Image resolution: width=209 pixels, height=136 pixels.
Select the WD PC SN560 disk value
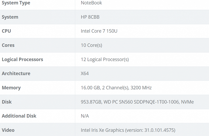pos(137,102)
